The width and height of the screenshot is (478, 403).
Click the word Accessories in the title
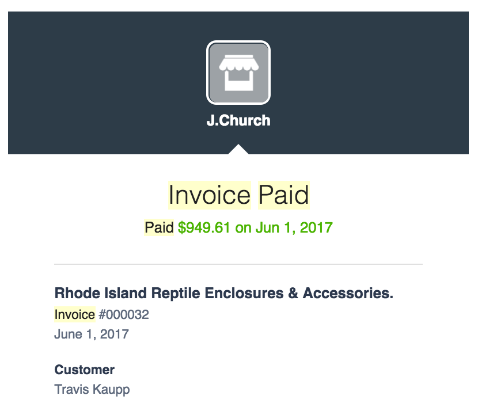click(348, 293)
